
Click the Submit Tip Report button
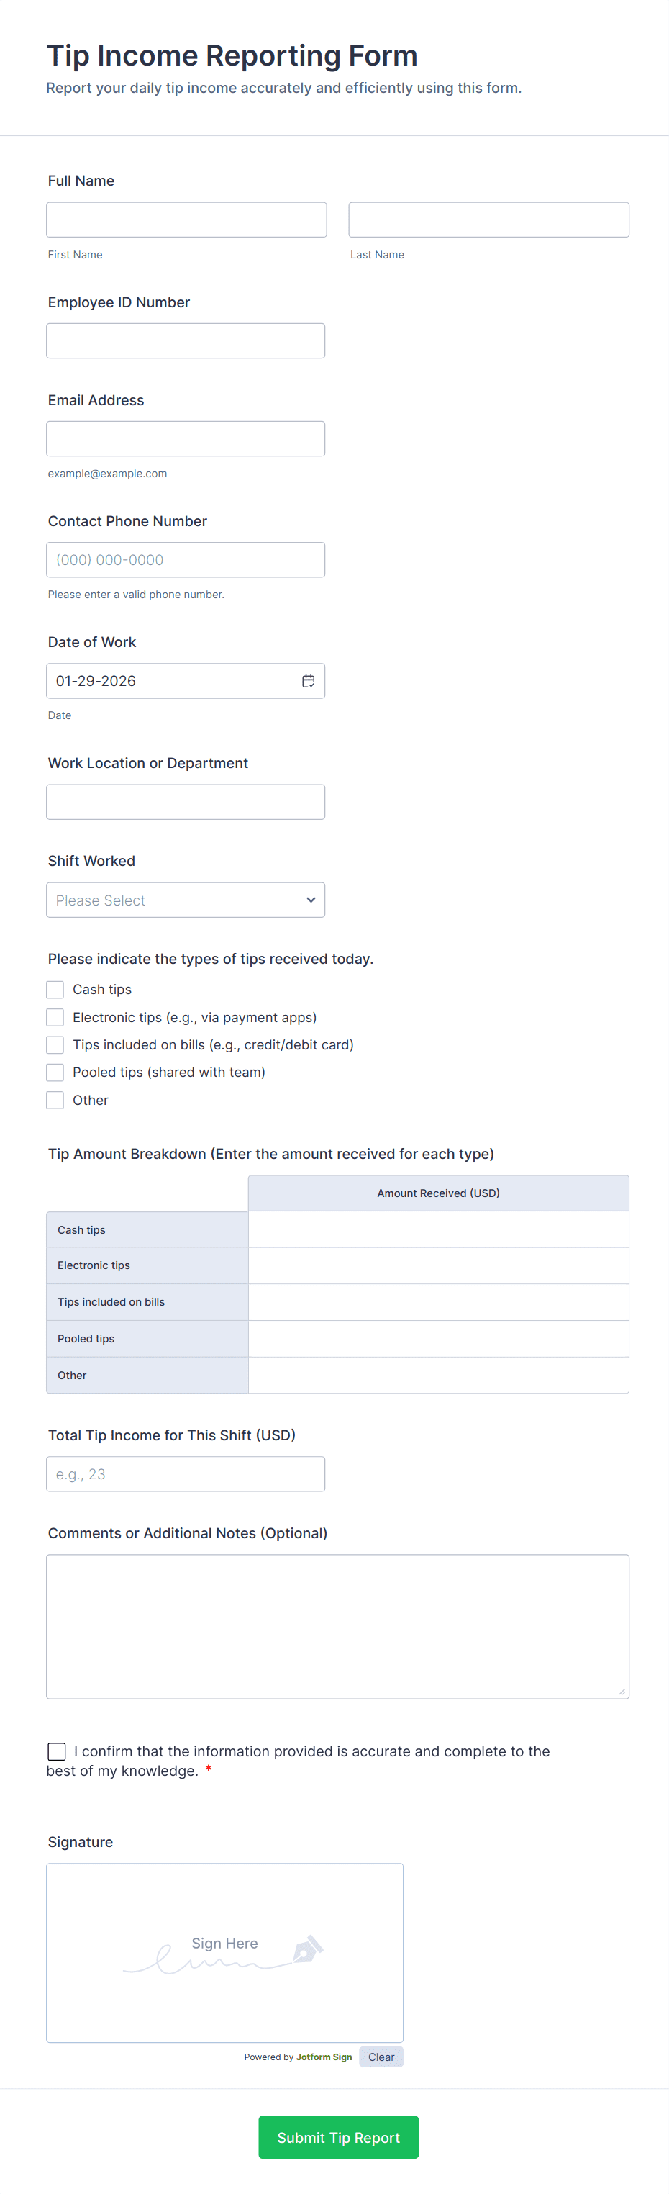point(338,2137)
